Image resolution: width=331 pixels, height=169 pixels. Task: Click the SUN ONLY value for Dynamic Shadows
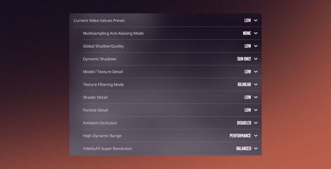pyautogui.click(x=244, y=59)
